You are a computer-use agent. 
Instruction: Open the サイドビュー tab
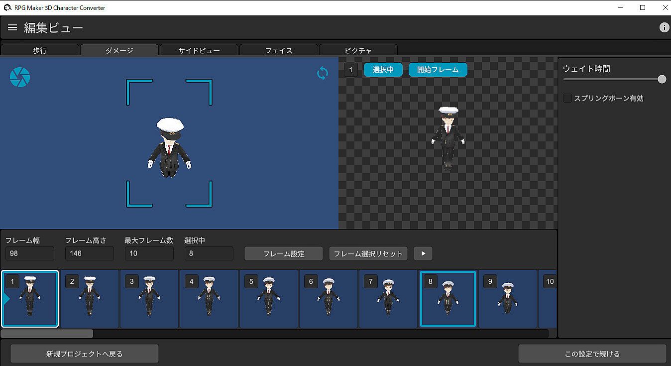[x=199, y=50]
